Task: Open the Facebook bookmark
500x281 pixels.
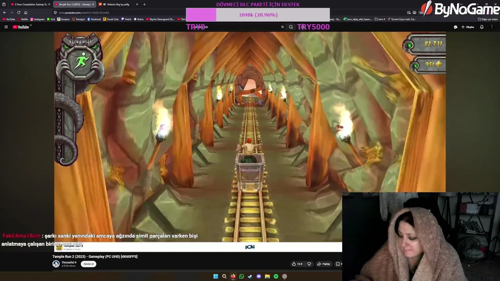Action: click(94, 19)
